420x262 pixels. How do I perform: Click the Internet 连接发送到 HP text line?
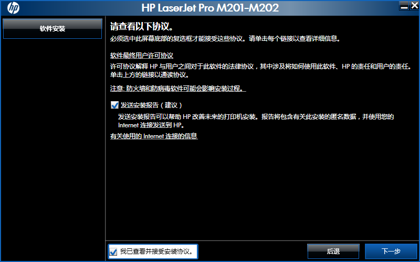click(x=151, y=125)
